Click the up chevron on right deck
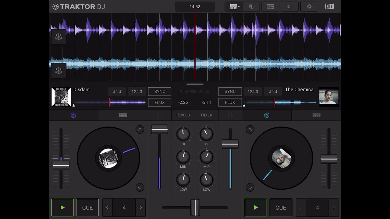390x219 pixels. [250, 130]
